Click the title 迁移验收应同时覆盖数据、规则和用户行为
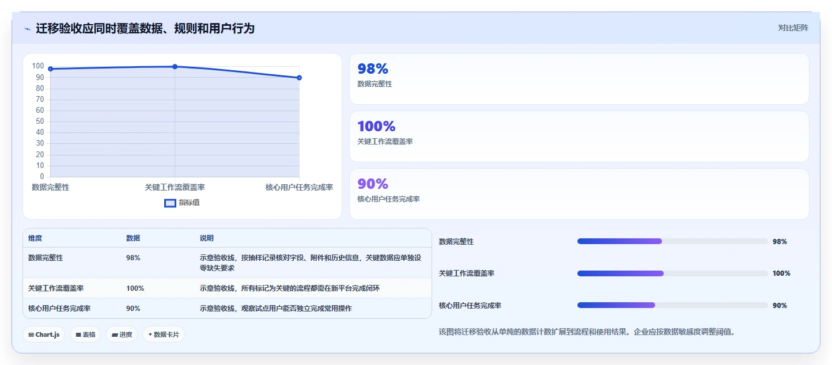The image size is (832, 365). 145,28
